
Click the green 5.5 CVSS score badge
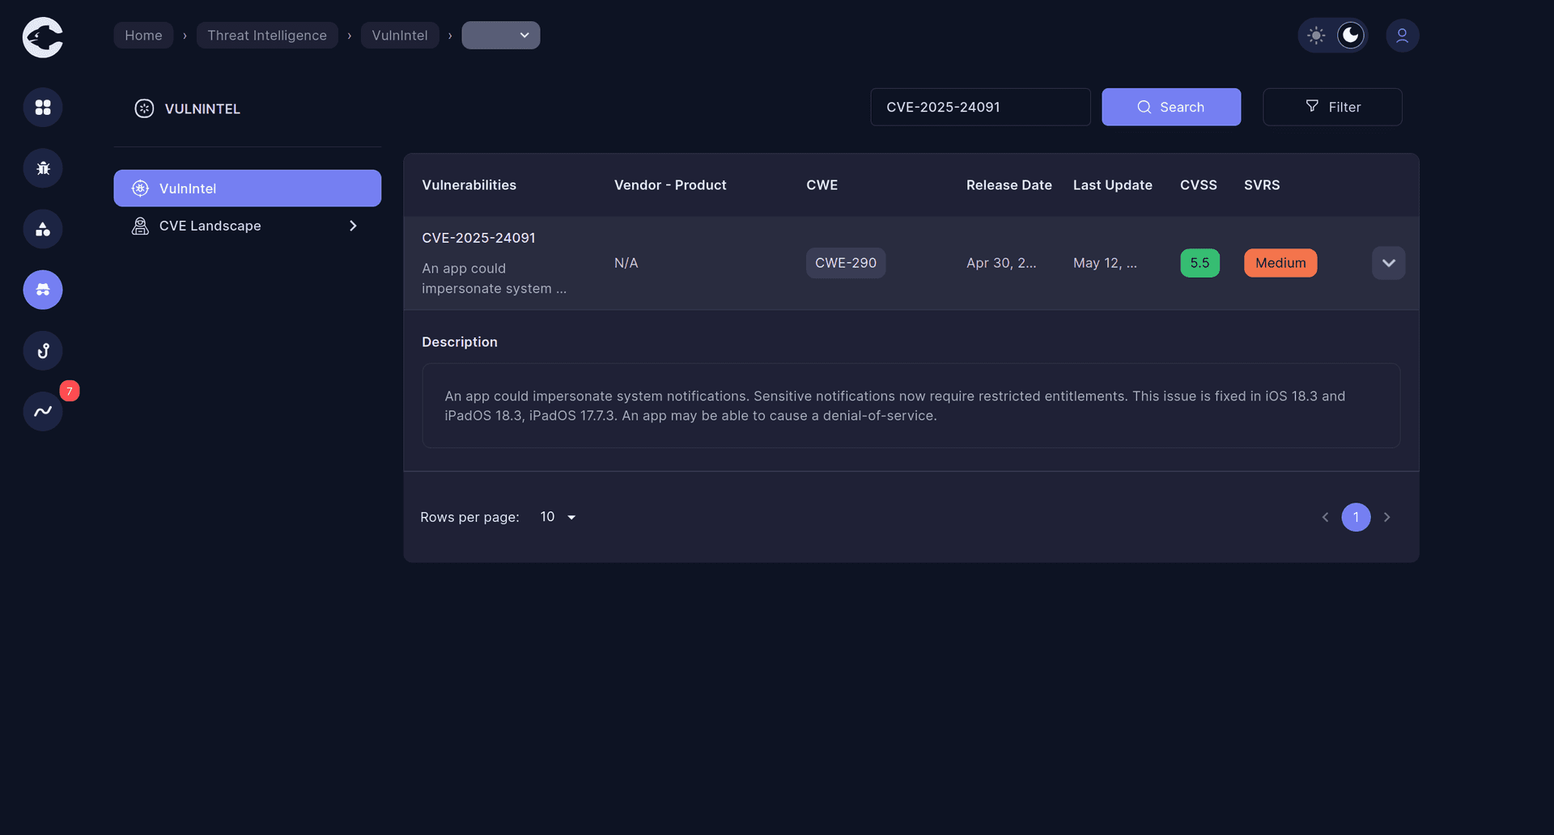[x=1199, y=263]
